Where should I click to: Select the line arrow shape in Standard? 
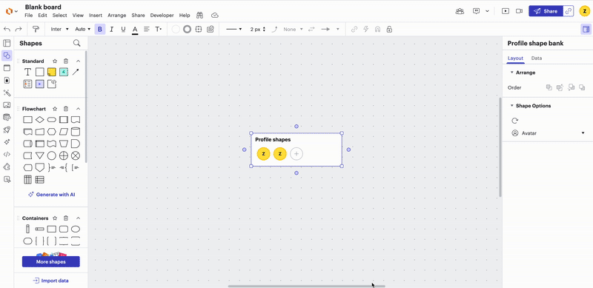(76, 72)
